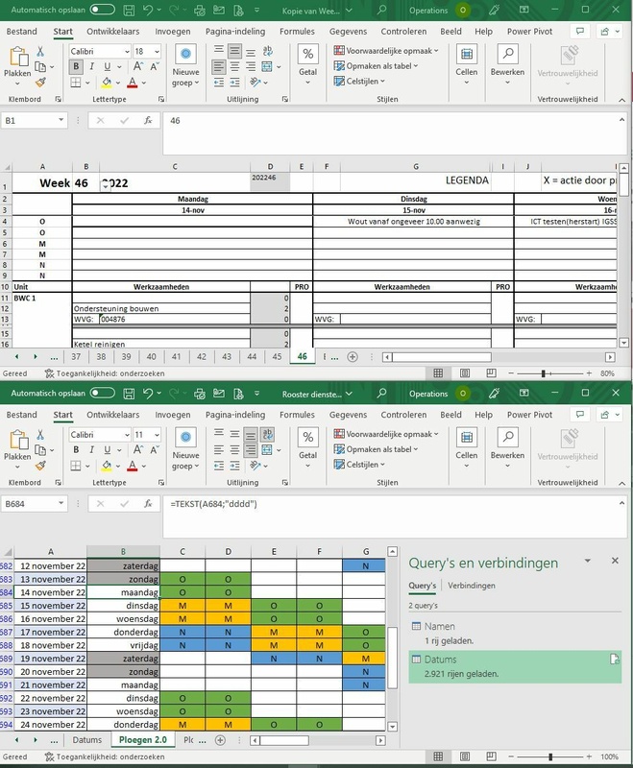Add new sheet in bottom workbook
Viewport: 633px width, 768px height.
click(x=221, y=740)
